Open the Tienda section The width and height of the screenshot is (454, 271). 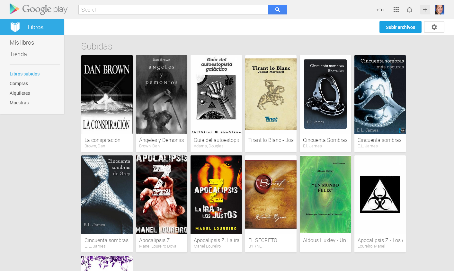click(x=18, y=54)
